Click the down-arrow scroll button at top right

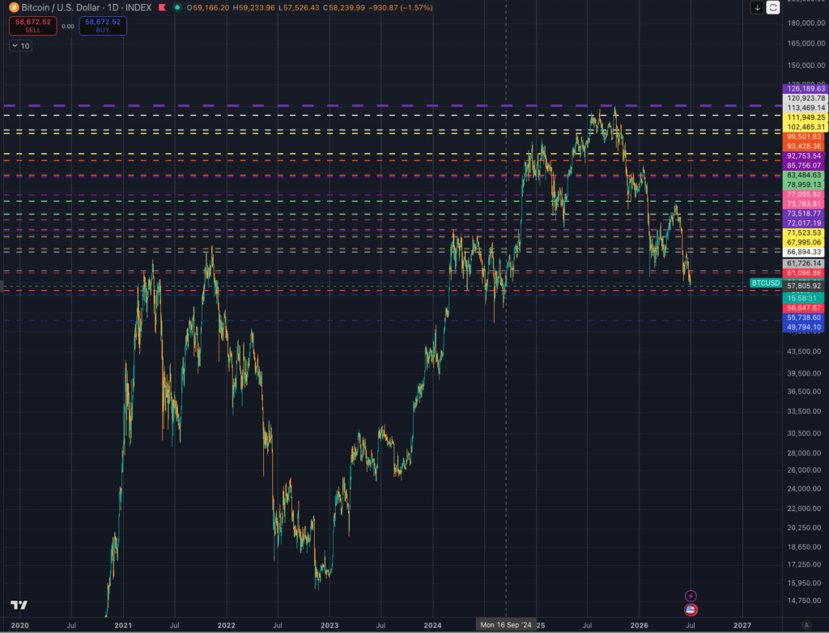pyautogui.click(x=757, y=7)
